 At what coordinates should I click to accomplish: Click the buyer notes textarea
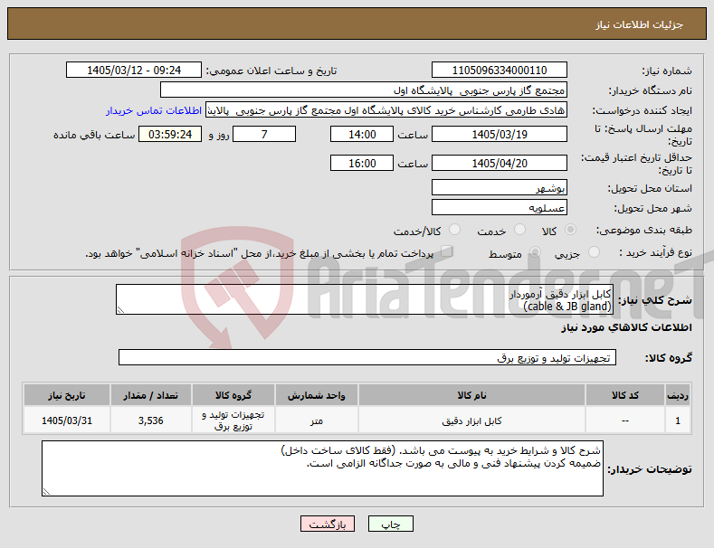[x=322, y=468]
